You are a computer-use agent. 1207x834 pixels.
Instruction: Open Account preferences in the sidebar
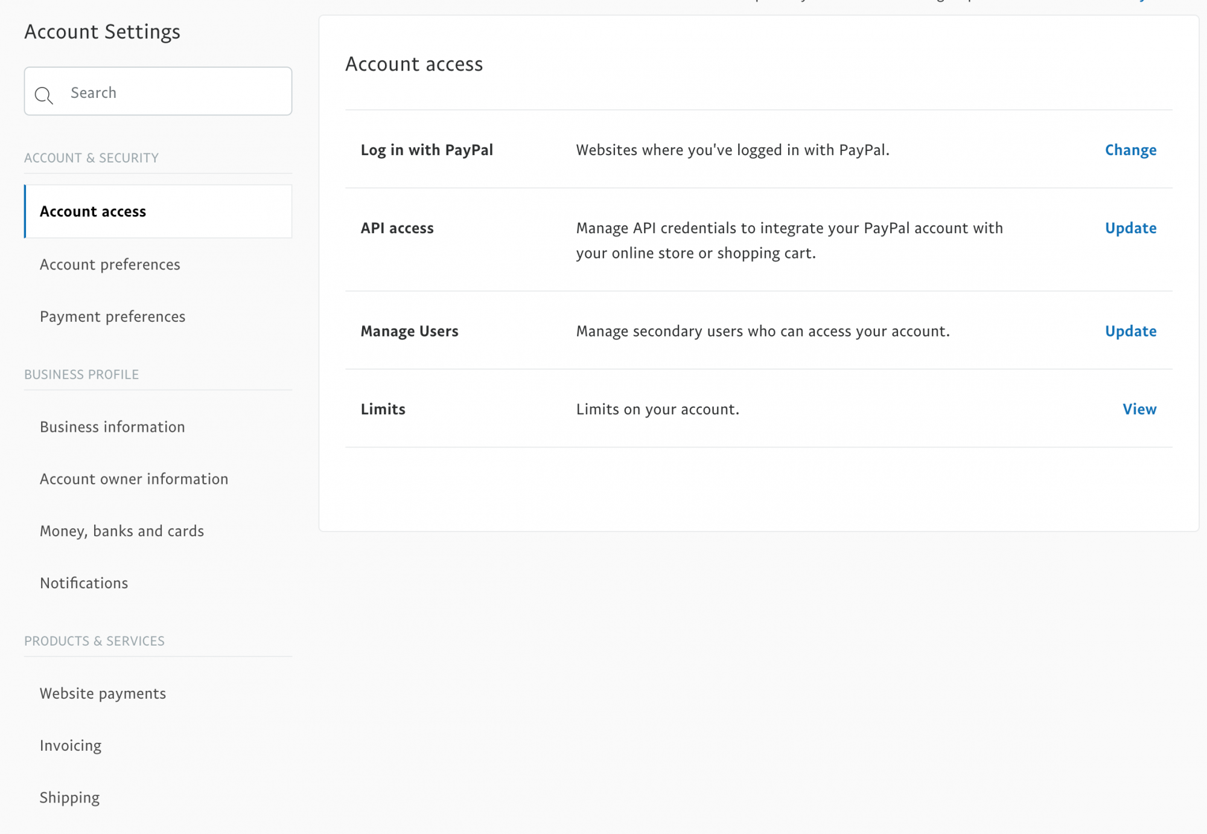click(x=110, y=265)
